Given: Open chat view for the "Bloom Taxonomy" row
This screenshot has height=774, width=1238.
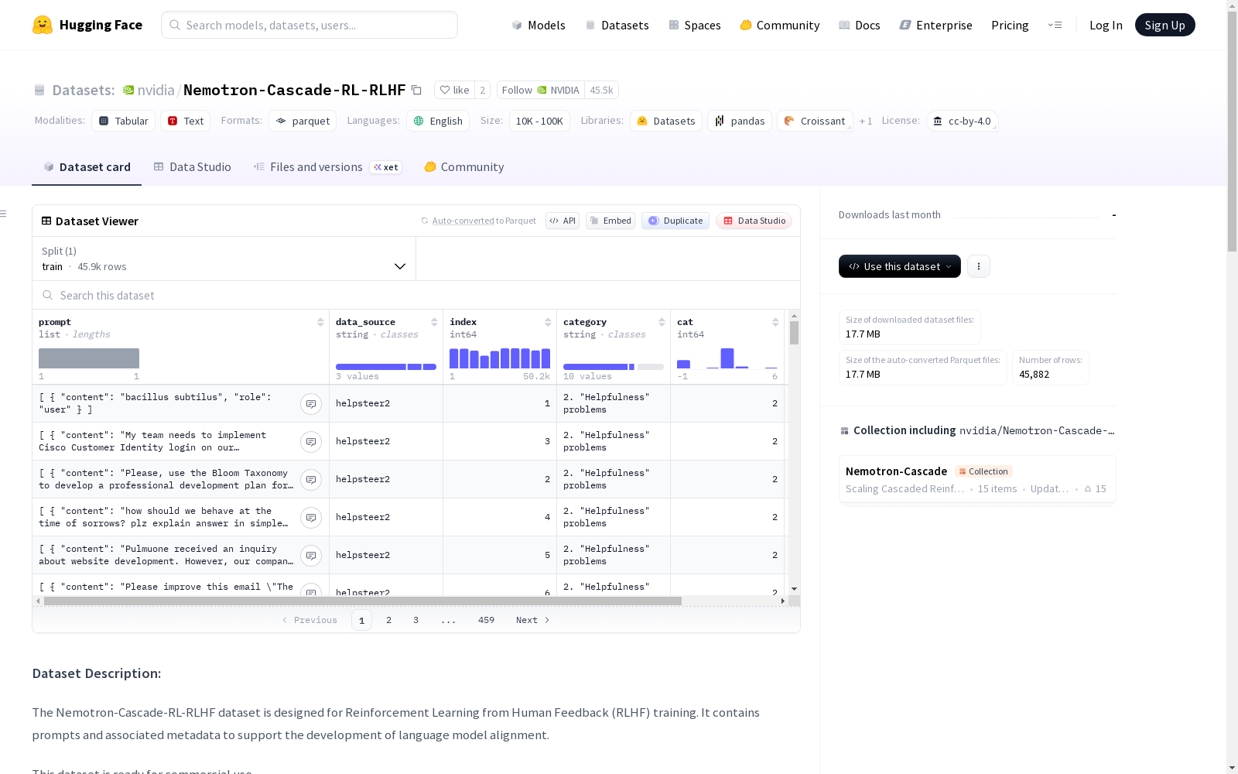Looking at the screenshot, I should (x=311, y=480).
